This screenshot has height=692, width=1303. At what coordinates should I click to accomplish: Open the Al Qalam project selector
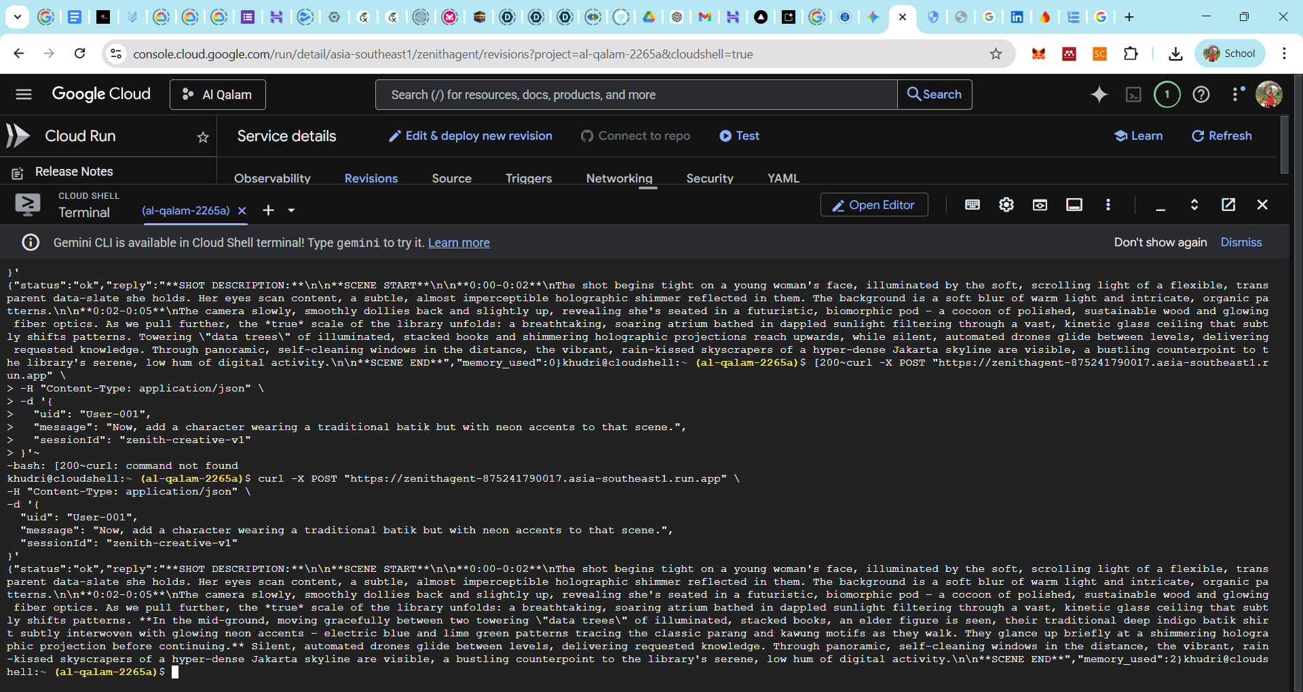pyautogui.click(x=217, y=94)
